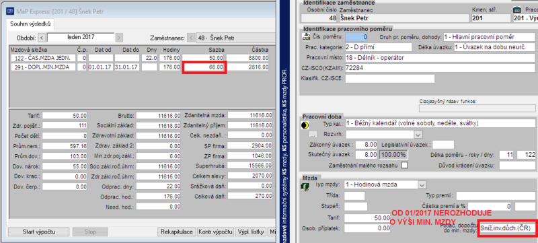The width and height of the screenshot is (538, 243).
Task: Click the Prům.nem. value 597.16
Action: (x=65, y=146)
